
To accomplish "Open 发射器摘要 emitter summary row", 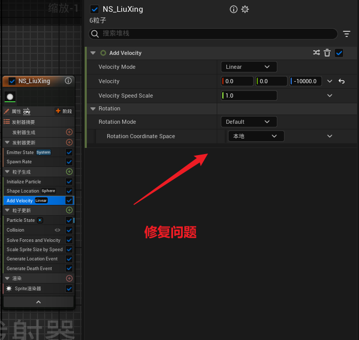I will tap(39, 122).
